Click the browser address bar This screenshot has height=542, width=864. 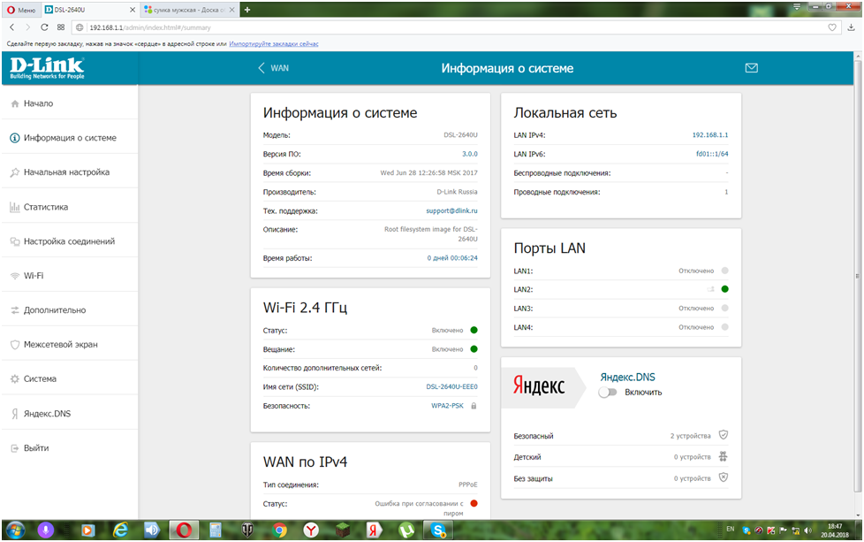point(442,27)
